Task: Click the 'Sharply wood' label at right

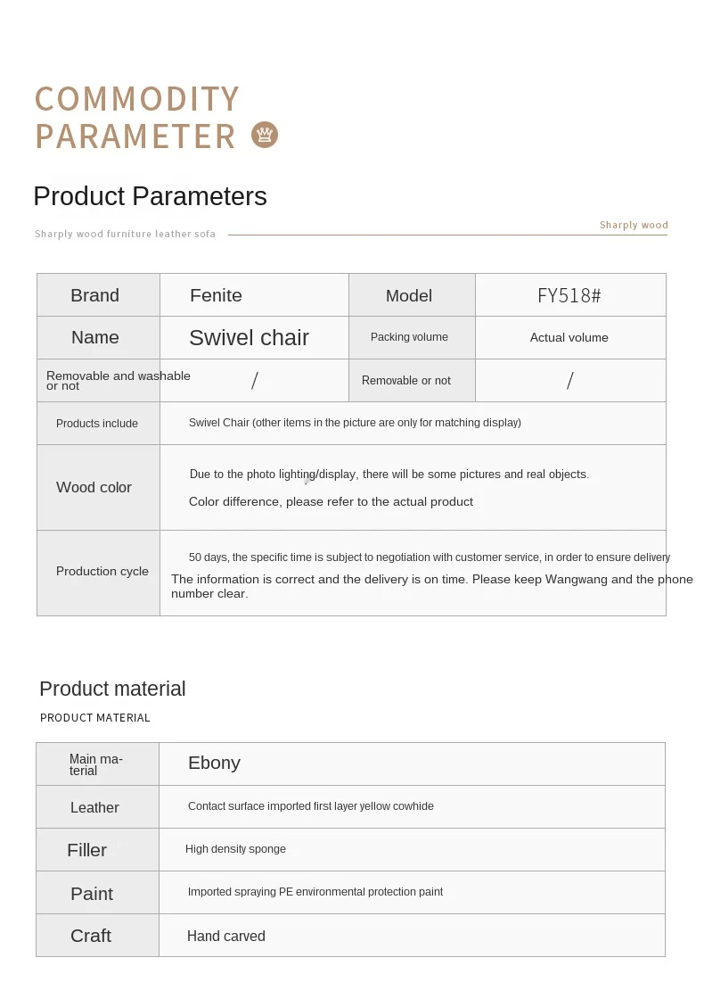Action: (634, 225)
